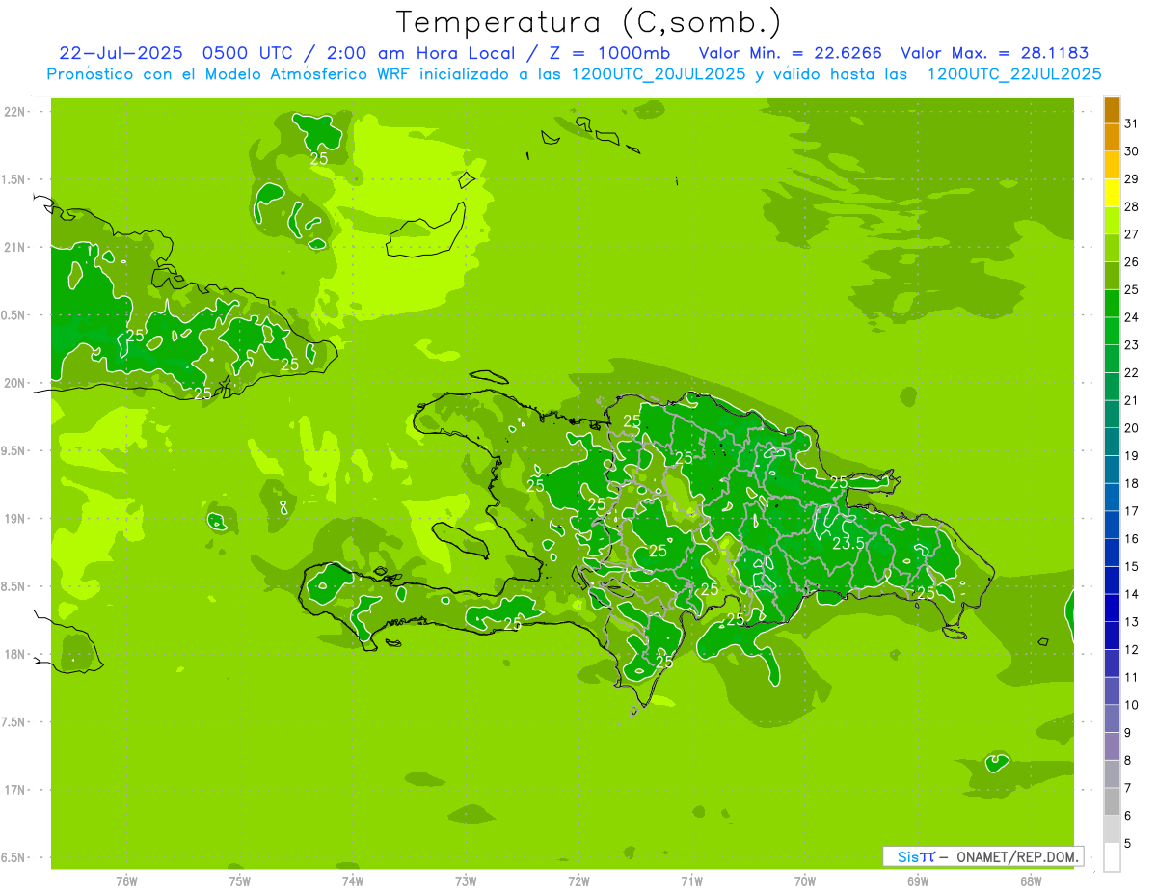This screenshot has height=894, width=1157.
Task: Click the '73W' longitude axis label
Action: pos(466,880)
